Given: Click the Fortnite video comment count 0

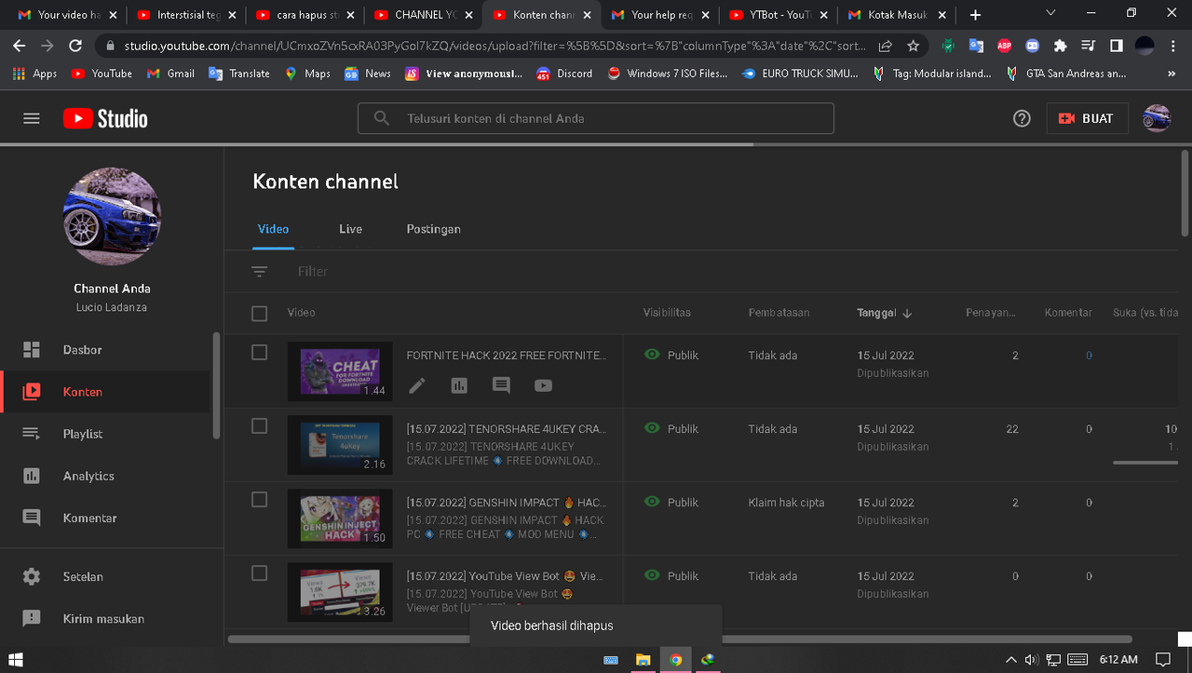Looking at the screenshot, I should [x=1089, y=356].
